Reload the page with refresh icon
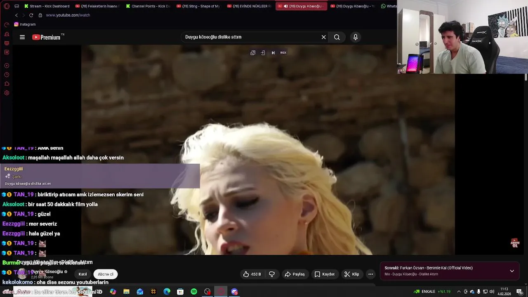This screenshot has width=528, height=297. pyautogui.click(x=31, y=15)
